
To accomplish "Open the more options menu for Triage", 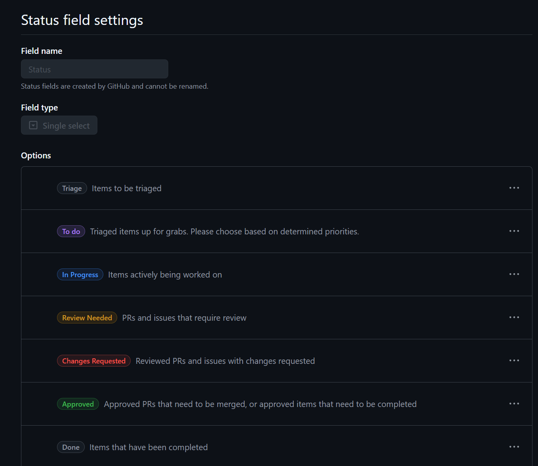I will coord(514,188).
